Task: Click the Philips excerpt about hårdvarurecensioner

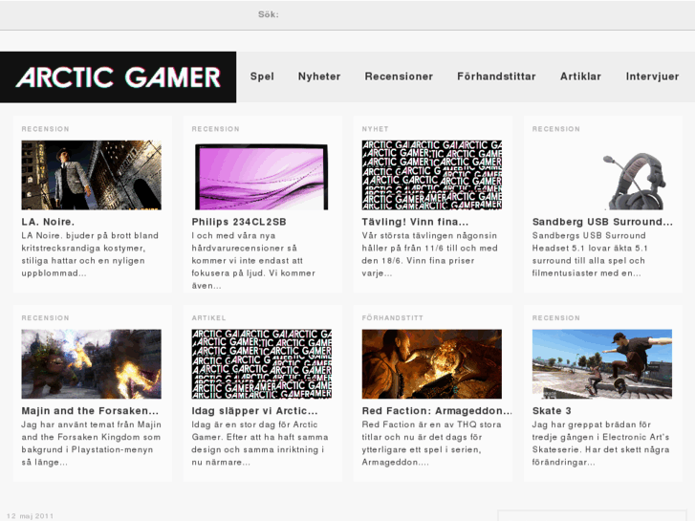Action: pyautogui.click(x=253, y=261)
